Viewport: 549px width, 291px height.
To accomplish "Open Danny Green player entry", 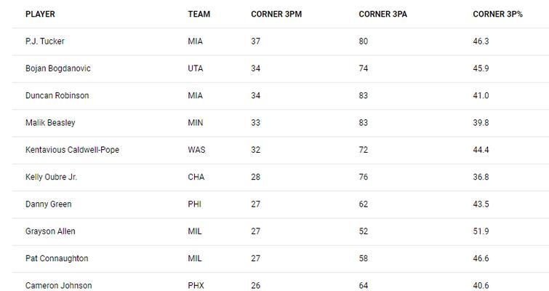I will pos(48,204).
